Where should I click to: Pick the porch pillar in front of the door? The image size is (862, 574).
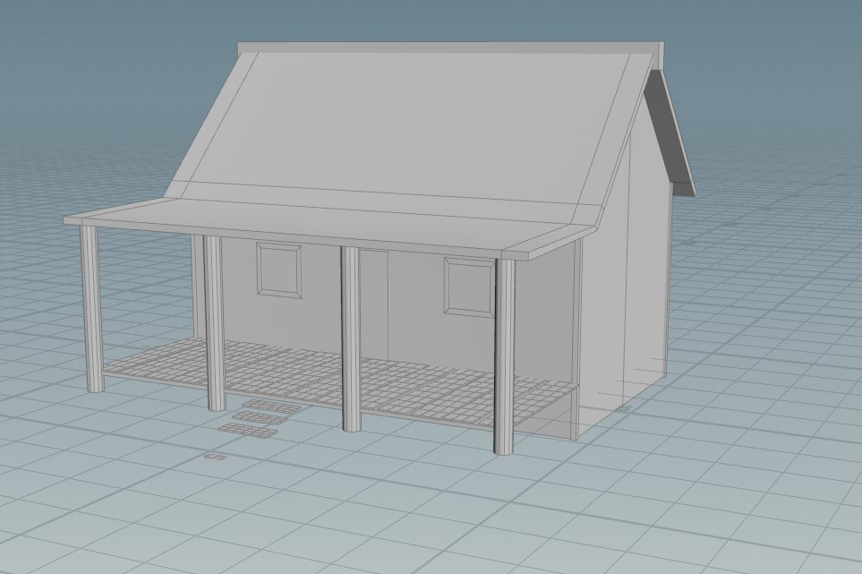(x=351, y=338)
